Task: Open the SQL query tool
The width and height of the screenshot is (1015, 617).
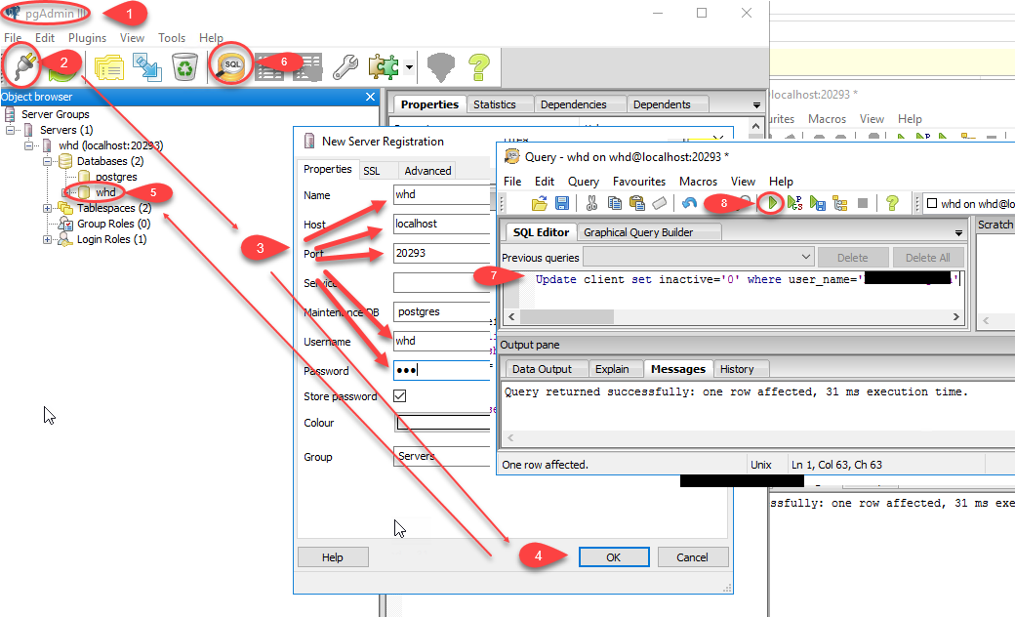Action: [231, 67]
